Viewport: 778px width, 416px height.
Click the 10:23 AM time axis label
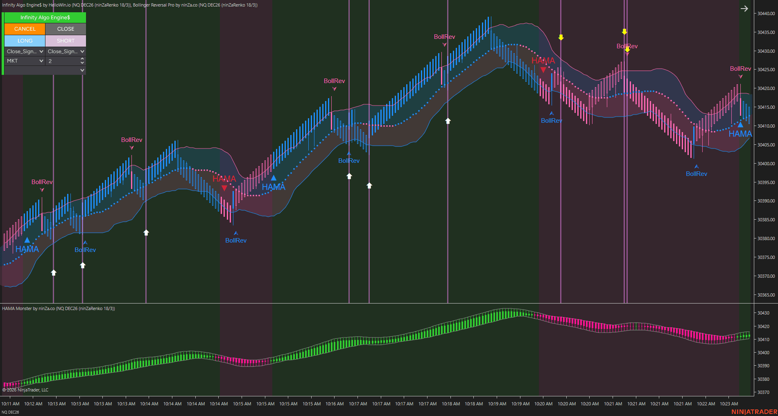tap(729, 404)
